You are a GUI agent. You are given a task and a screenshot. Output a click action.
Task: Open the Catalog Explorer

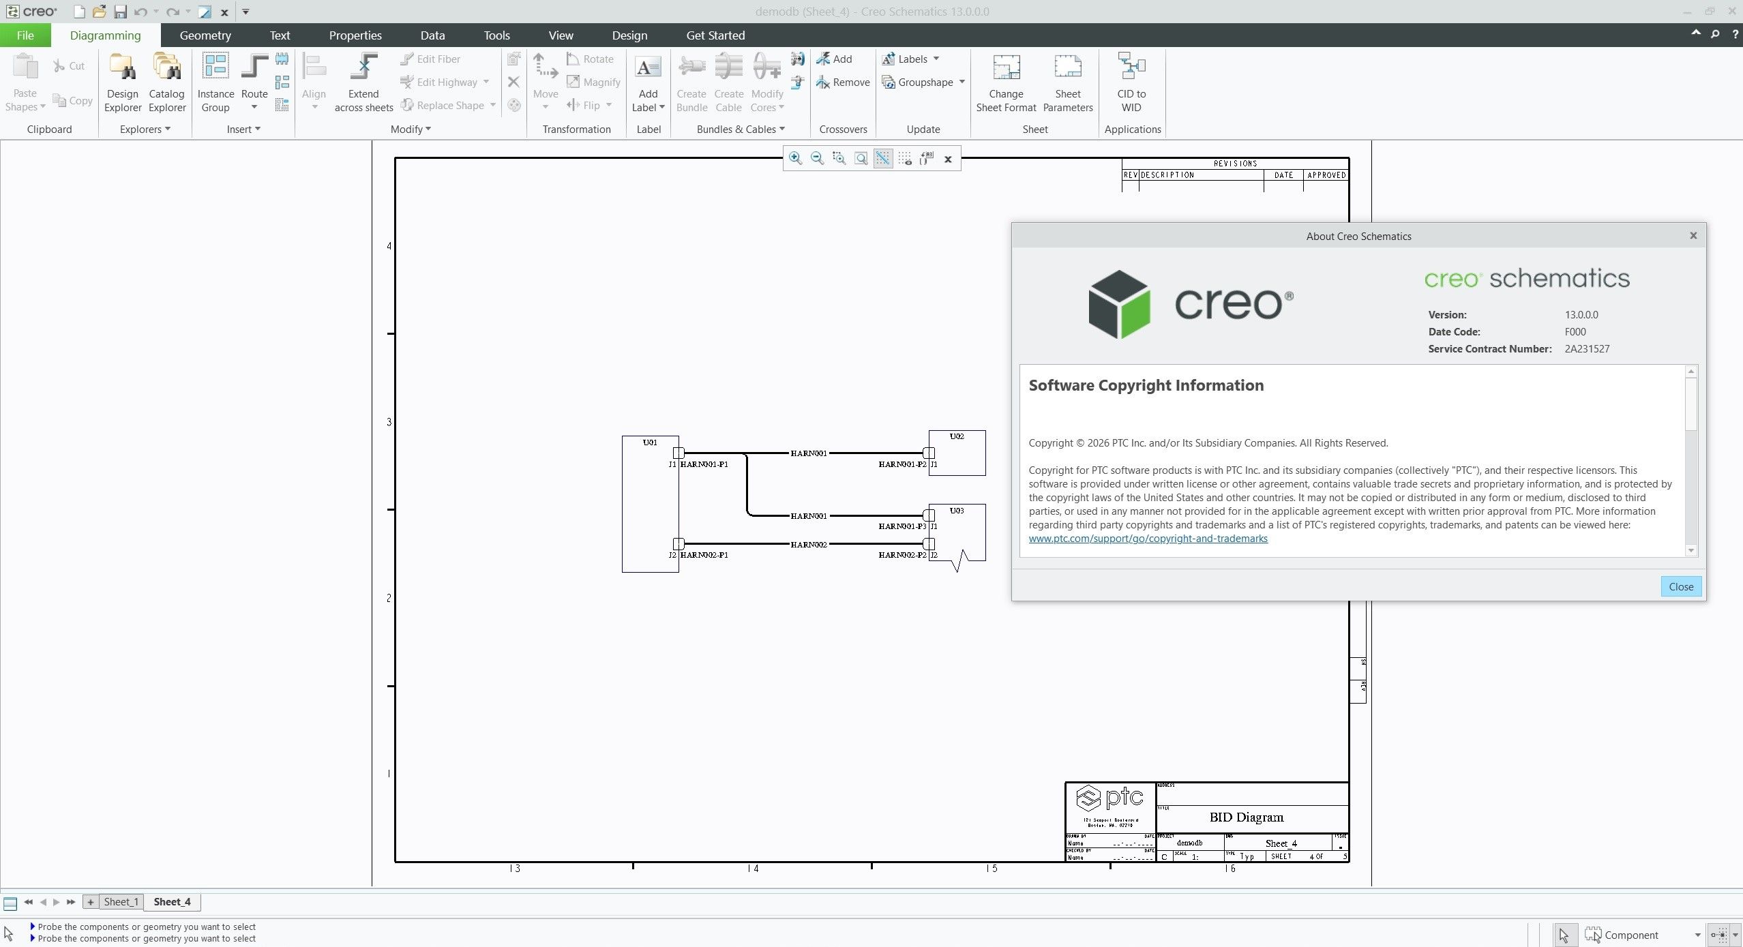click(167, 82)
